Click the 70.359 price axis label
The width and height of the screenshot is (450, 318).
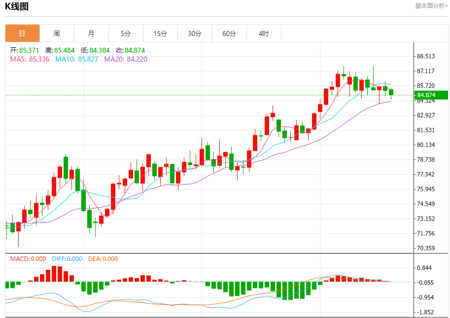click(426, 248)
